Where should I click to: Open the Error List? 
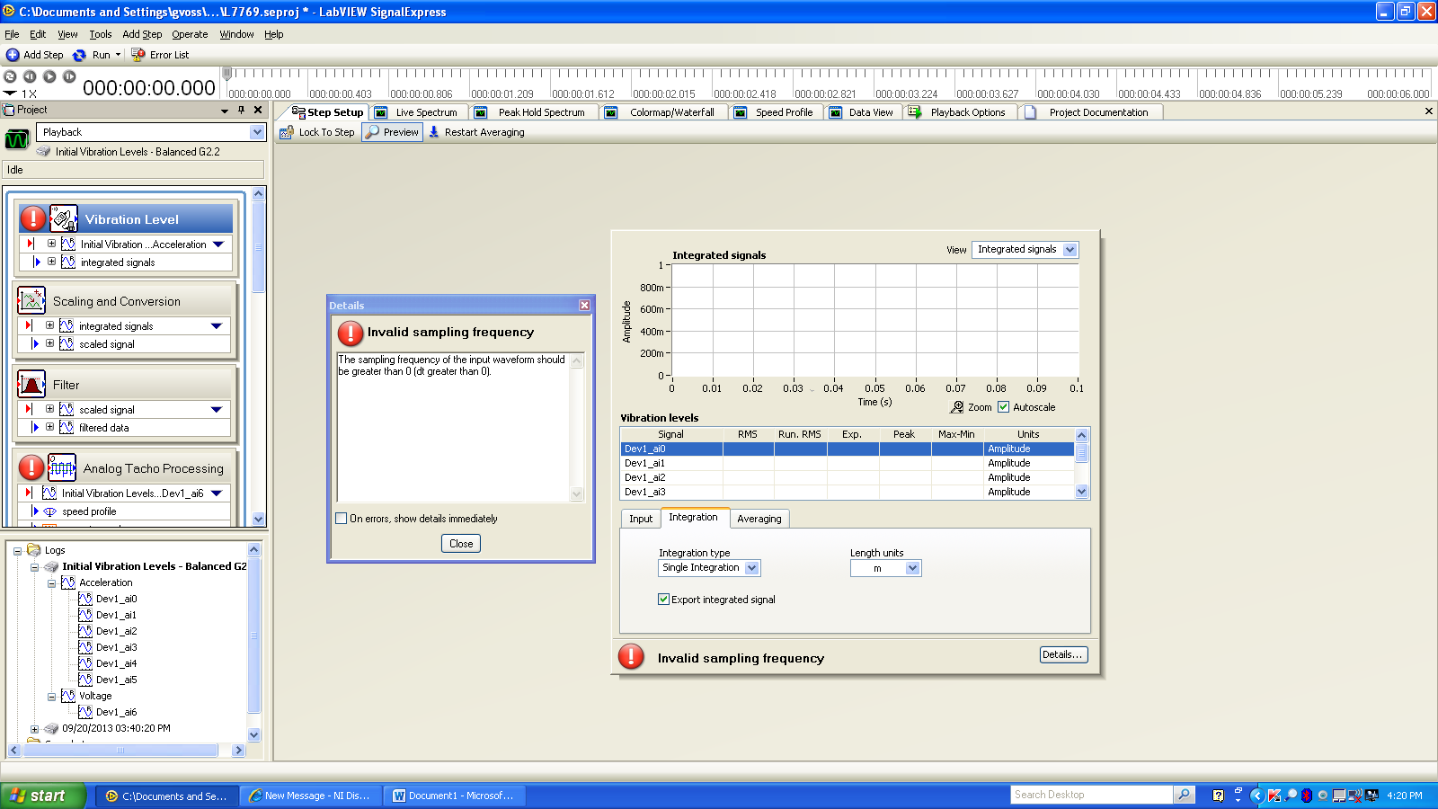click(161, 55)
